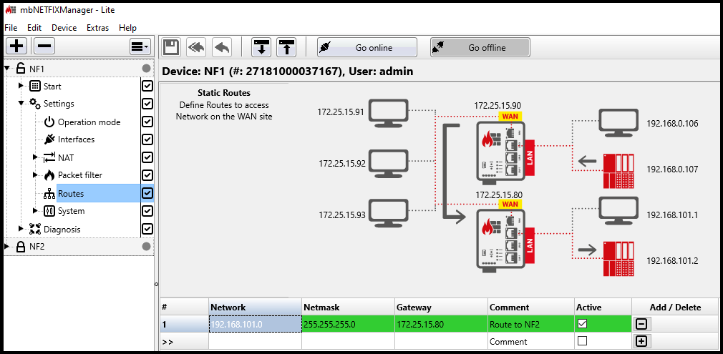This screenshot has height=354, width=723.
Task: Toggle the checkbox next to Diagnosis
Action: point(147,229)
